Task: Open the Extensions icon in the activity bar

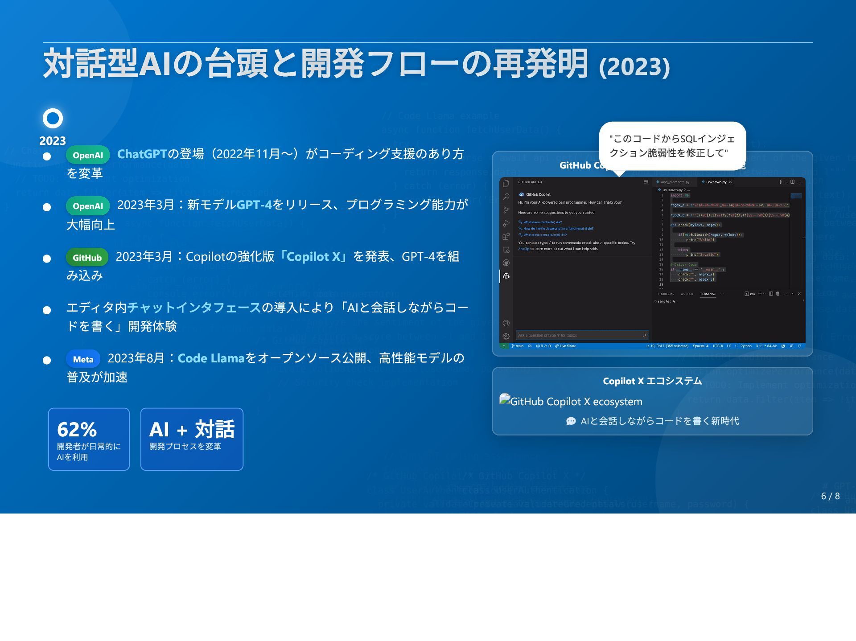Action: (x=506, y=236)
